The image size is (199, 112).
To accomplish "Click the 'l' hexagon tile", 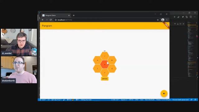I will (x=97, y=68).
